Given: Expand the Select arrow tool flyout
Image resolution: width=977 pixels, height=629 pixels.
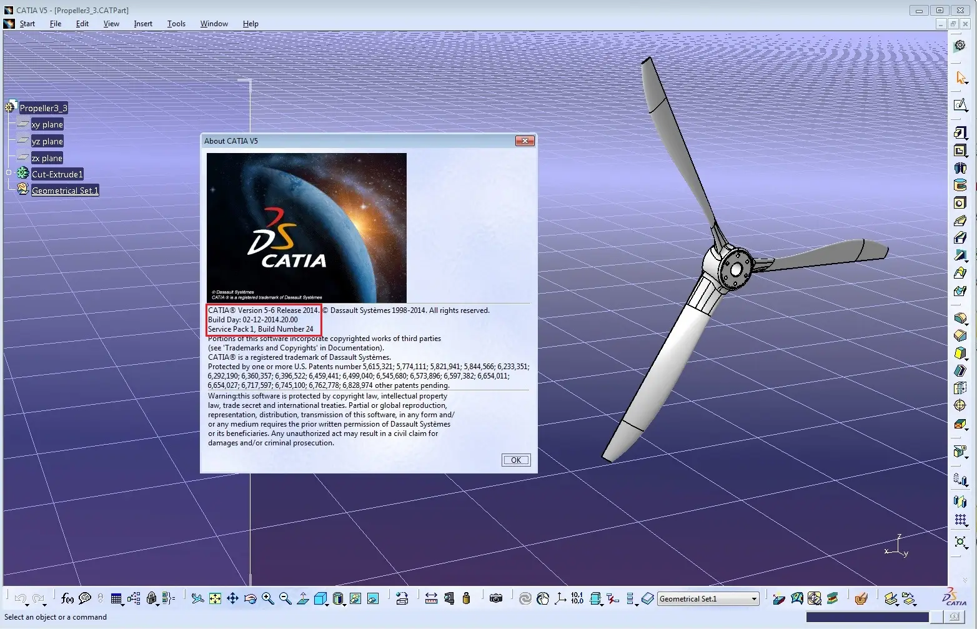Looking at the screenshot, I should [x=966, y=84].
